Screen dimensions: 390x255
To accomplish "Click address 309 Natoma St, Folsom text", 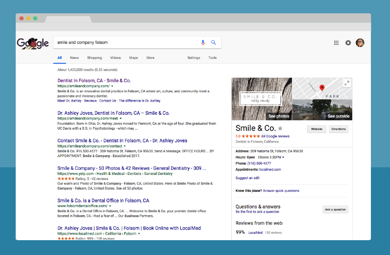I will coord(276,151).
